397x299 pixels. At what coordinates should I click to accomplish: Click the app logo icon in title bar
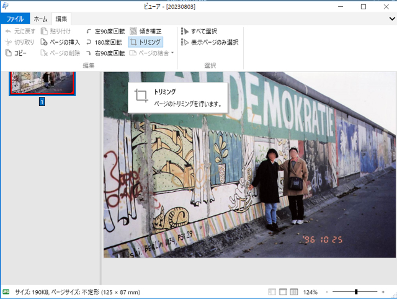(6, 6)
